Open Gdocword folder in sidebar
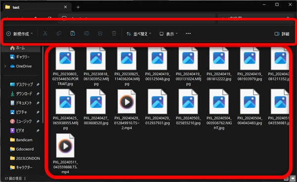Image resolution: width=297 pixels, height=182 pixels. (22, 149)
